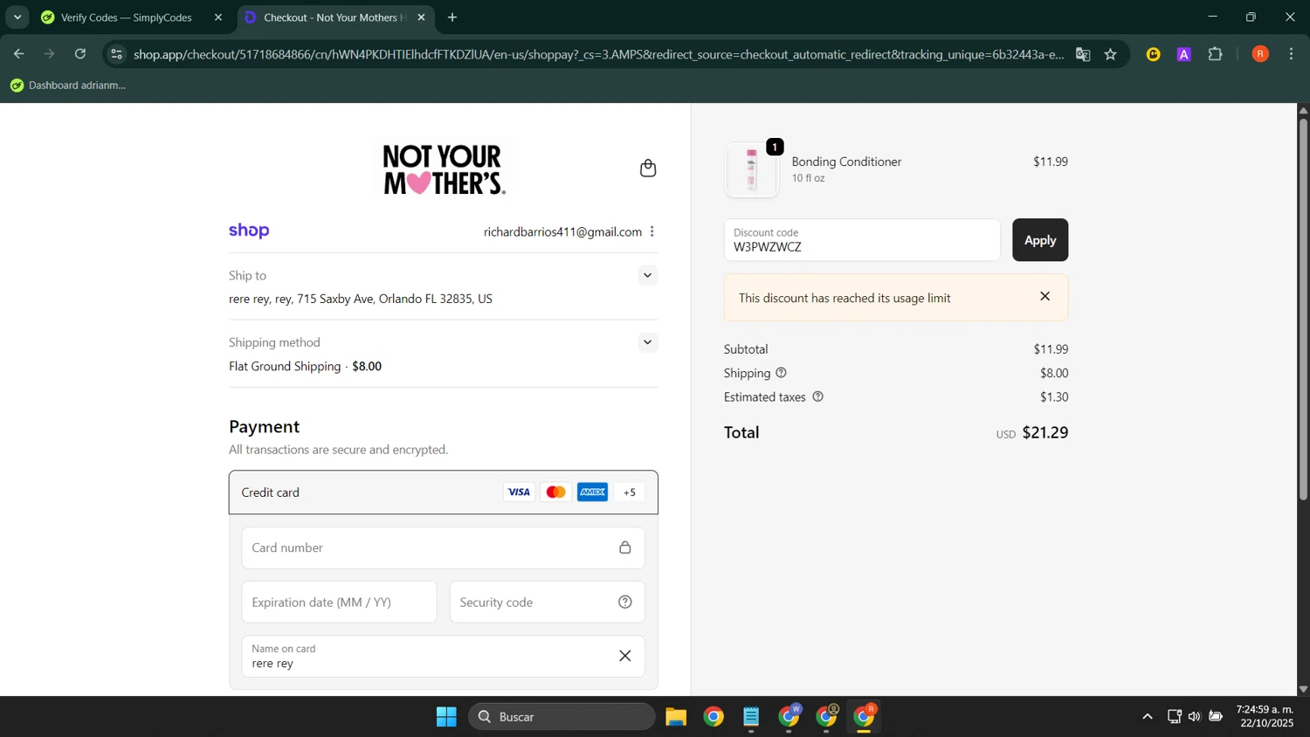Open Chrome three-dot menu
The width and height of the screenshot is (1310, 737).
pyautogui.click(x=1292, y=54)
